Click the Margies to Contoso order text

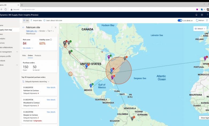[31, 115]
